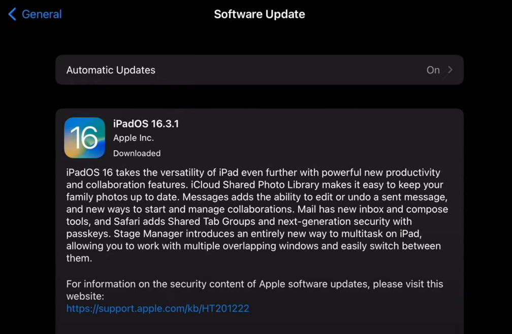This screenshot has width=512, height=334.
Task: Tap the Apple Inc. developer label
Action: (133, 138)
